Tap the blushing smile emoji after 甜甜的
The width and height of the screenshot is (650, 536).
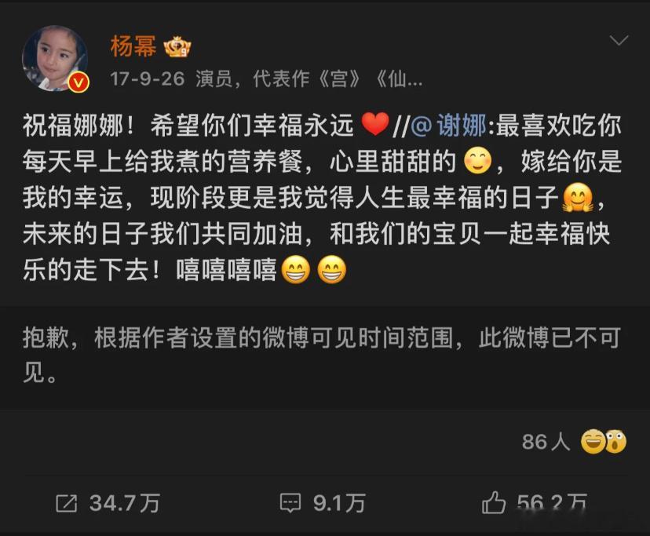click(x=477, y=160)
